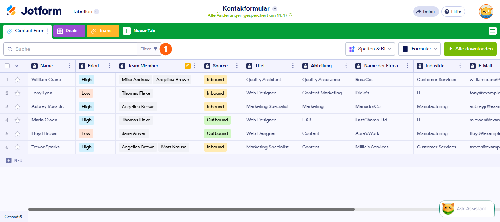This screenshot has width=500, height=222.
Task: Switch to the Deals tab
Action: tap(69, 31)
